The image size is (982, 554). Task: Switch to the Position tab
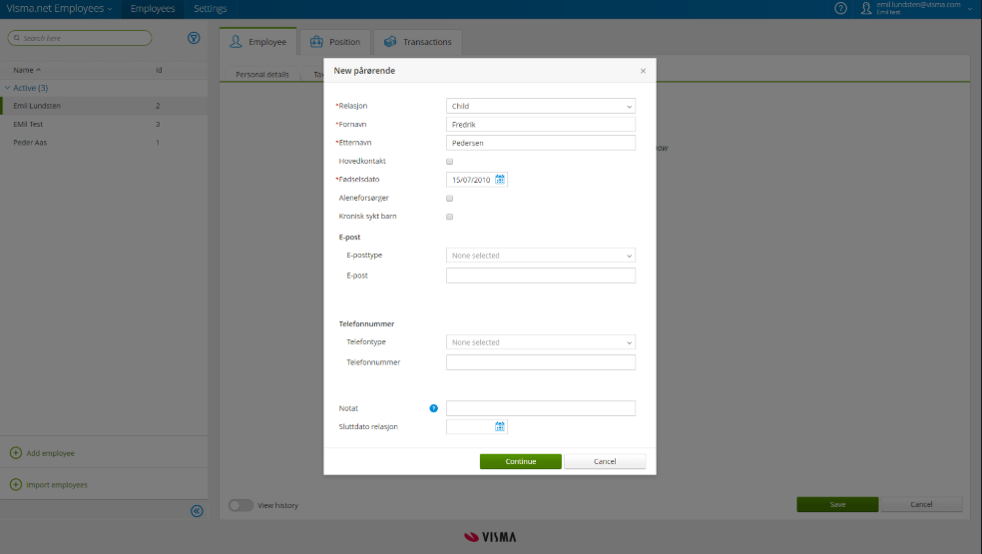pyautogui.click(x=335, y=42)
